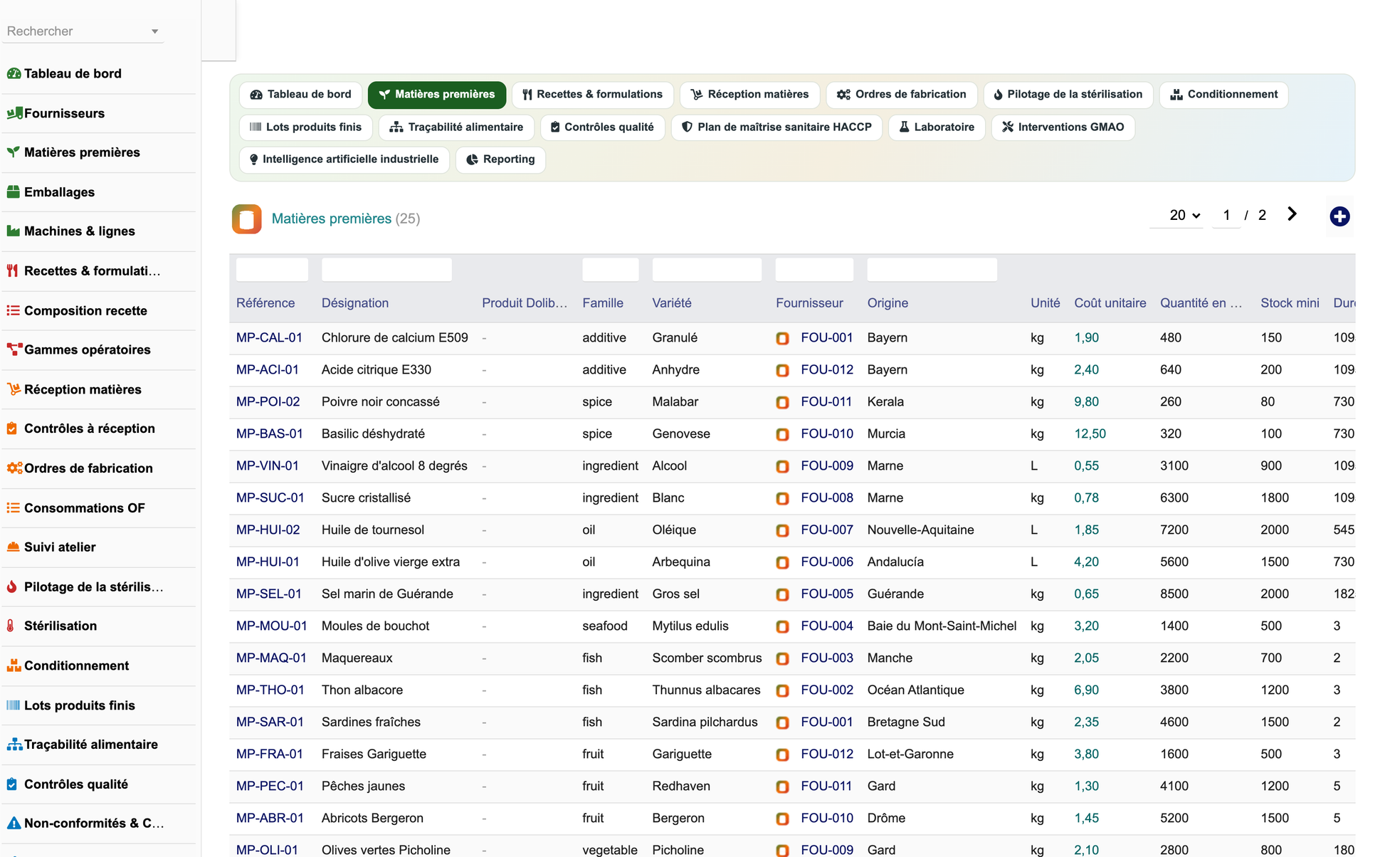Click the Recettes & formulations utensils sidebar icon
Viewport: 1385px width, 857px height.
coord(12,270)
